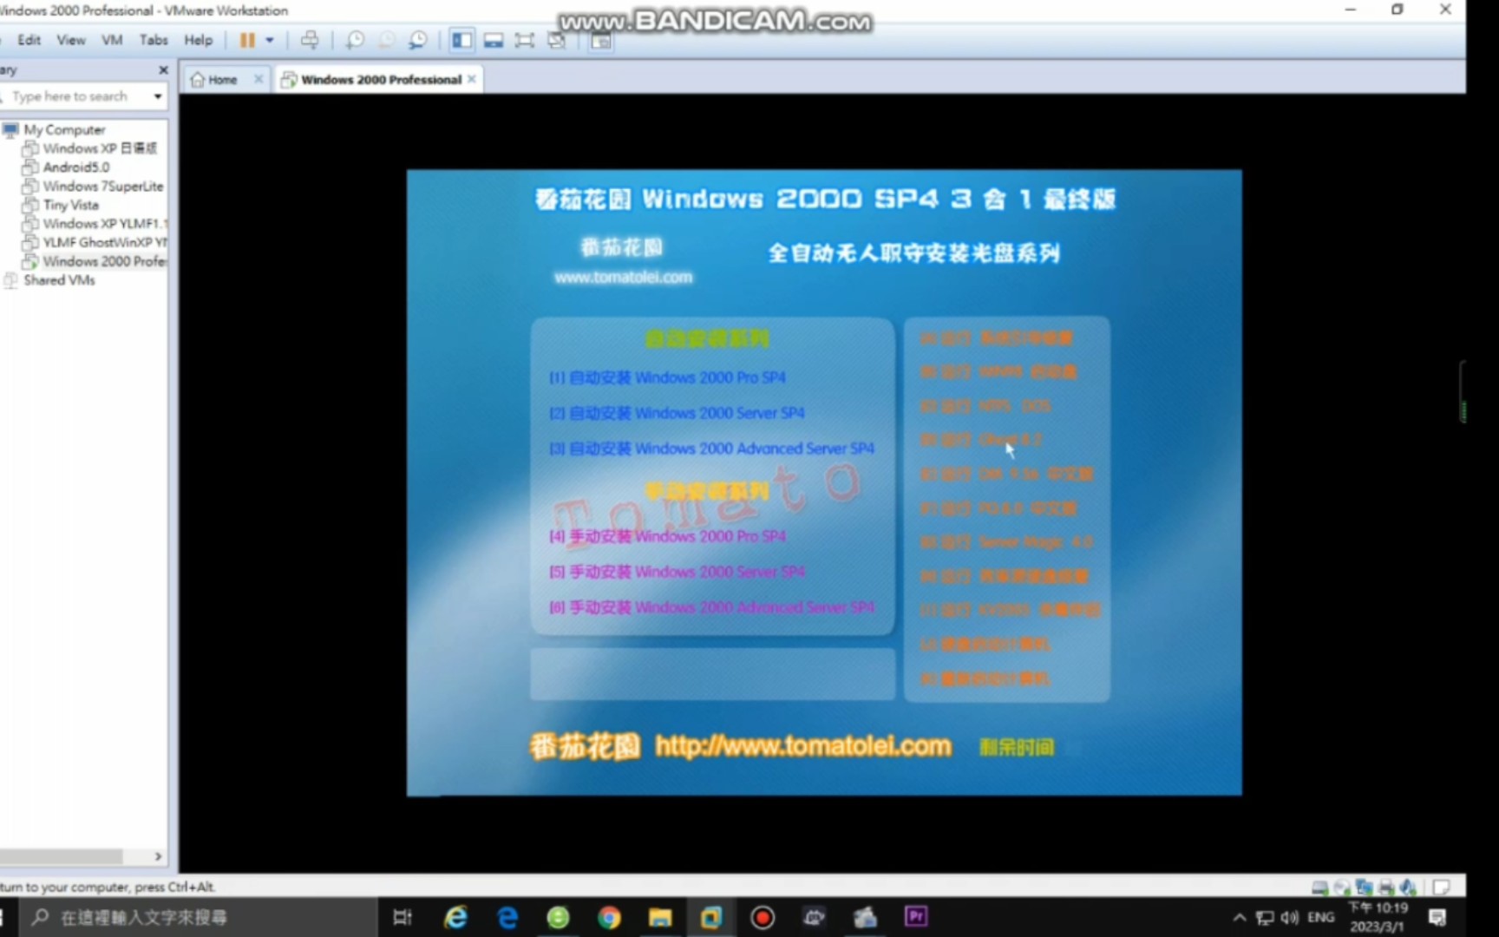Toggle the thumbnail bar view icon
Viewport: 1499px width, 937px height.
pyautogui.click(x=494, y=40)
